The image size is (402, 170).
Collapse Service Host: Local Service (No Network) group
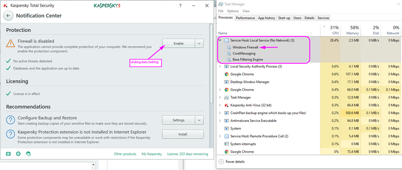click(220, 40)
